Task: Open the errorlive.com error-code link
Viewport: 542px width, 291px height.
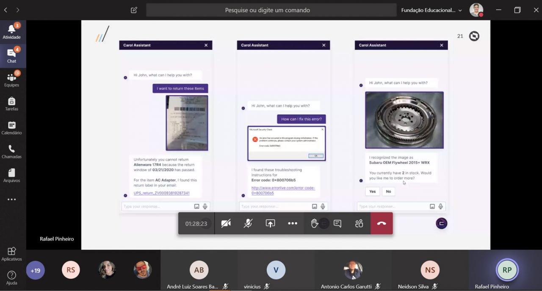Action: [283, 190]
